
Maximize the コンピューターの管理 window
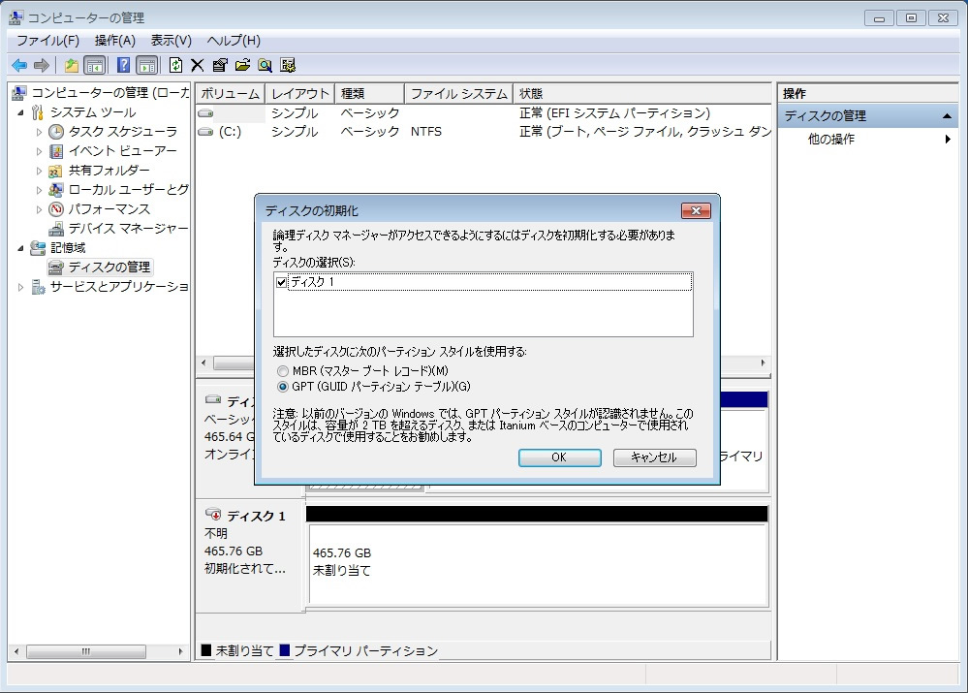[x=911, y=17]
